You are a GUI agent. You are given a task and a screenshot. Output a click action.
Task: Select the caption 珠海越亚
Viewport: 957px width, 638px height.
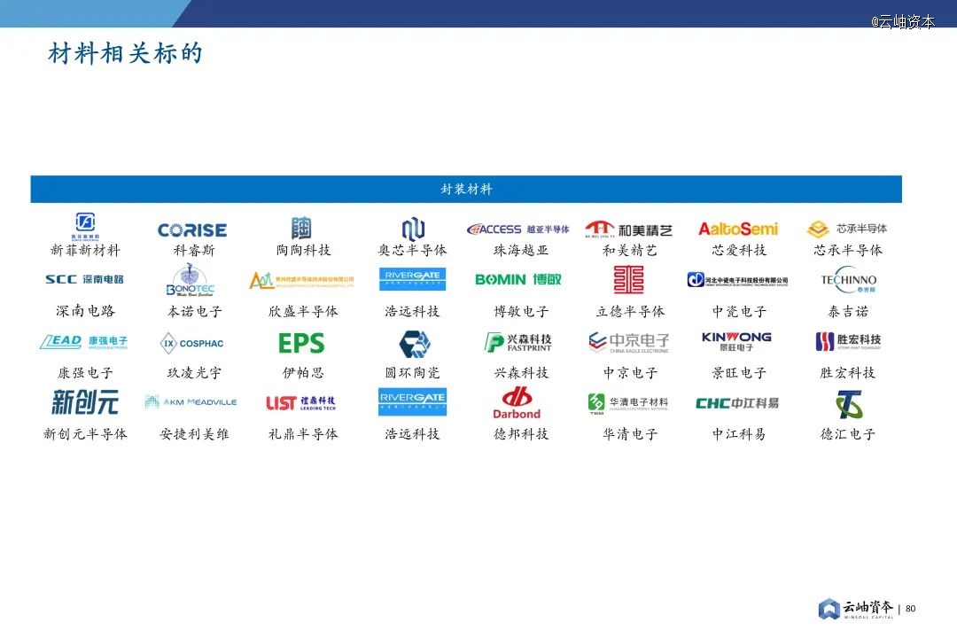521,250
